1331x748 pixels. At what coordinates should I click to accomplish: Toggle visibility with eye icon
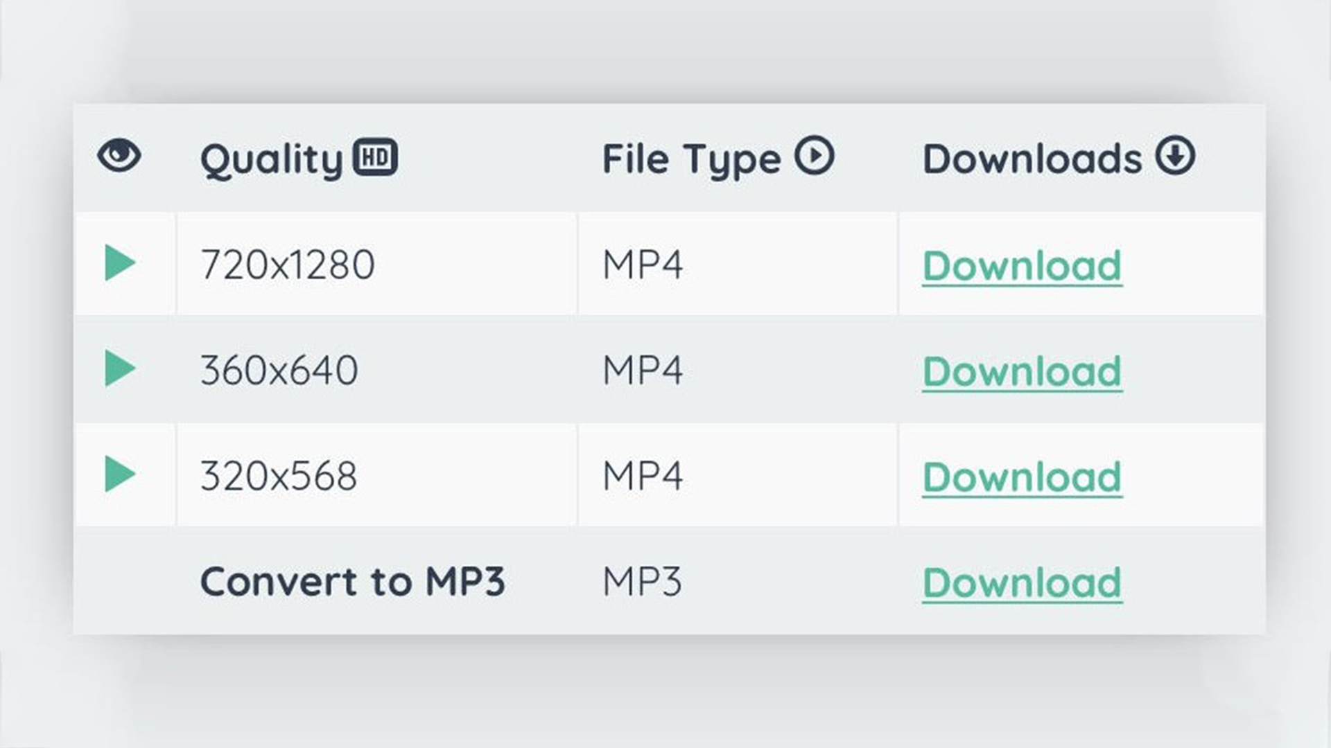click(x=118, y=155)
